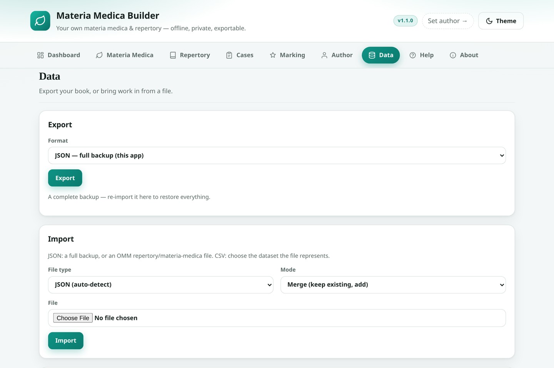Click the Set author link
The image size is (554, 368).
point(448,21)
